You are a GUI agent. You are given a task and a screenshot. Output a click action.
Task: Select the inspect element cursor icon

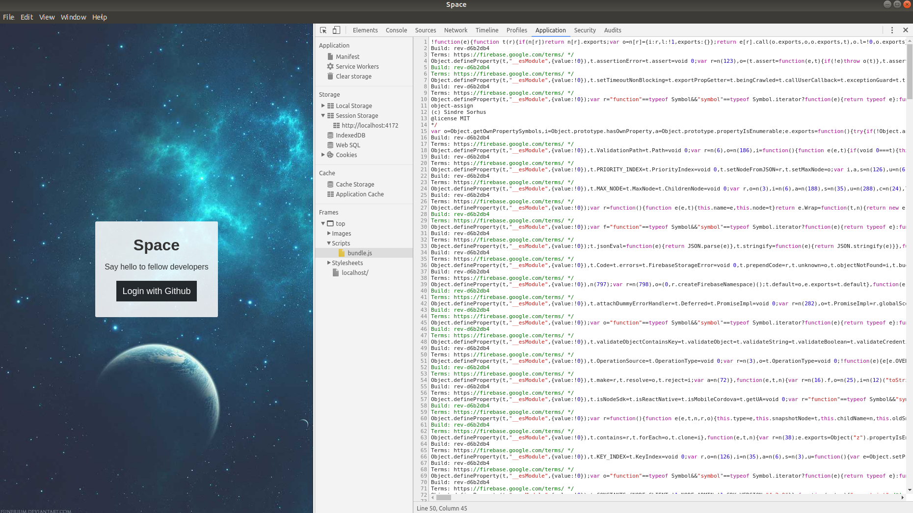322,30
